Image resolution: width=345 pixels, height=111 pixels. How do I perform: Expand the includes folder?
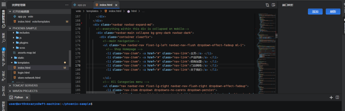coord(14,33)
